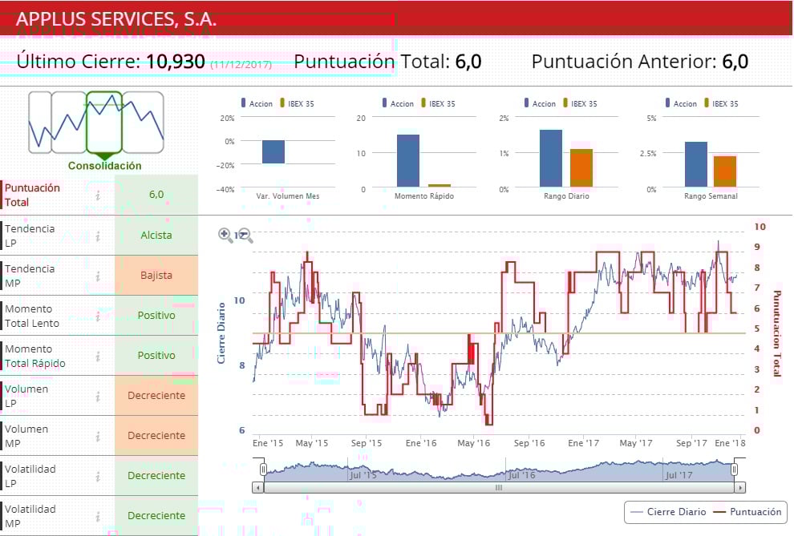Click the orange IBEX 35 bar in Rango Diario

pos(581,168)
